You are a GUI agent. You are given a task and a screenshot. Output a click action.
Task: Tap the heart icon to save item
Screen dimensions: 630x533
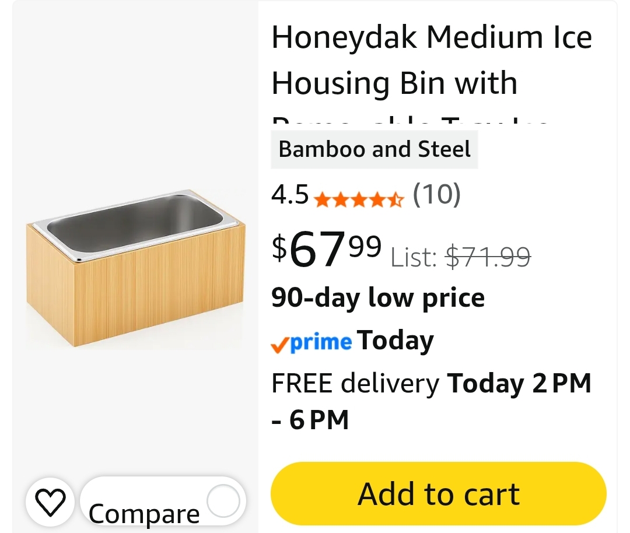click(x=50, y=502)
